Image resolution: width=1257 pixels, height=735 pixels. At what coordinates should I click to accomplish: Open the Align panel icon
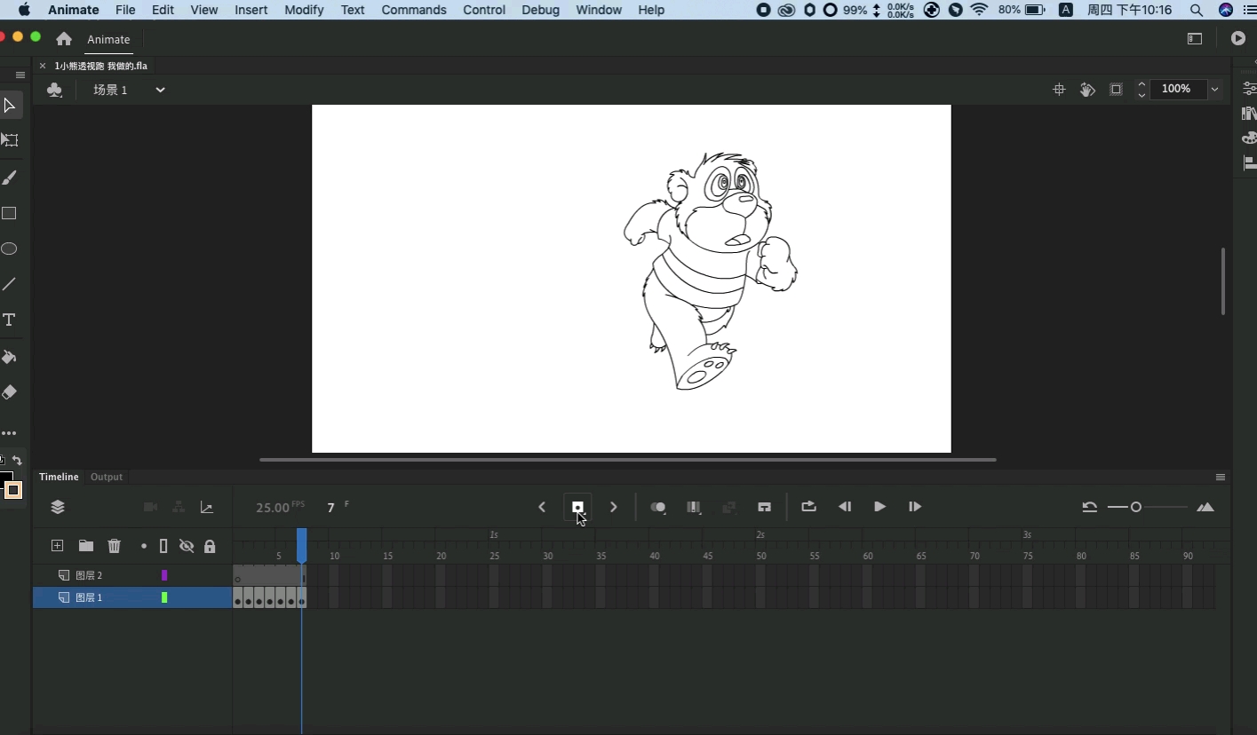point(1250,163)
